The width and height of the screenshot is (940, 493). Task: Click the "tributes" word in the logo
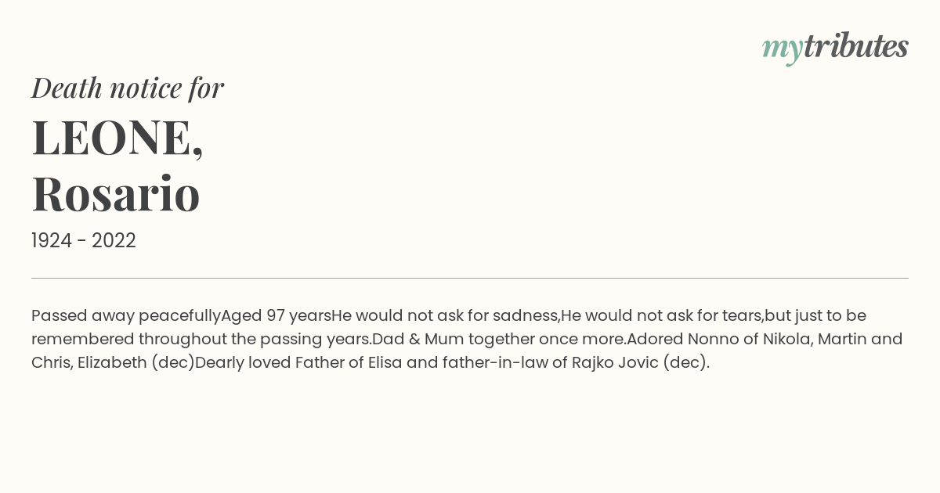[x=856, y=46]
